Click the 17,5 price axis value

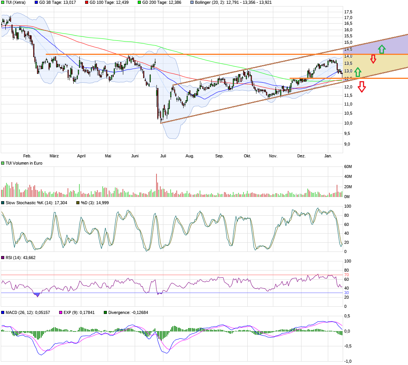(x=348, y=12)
